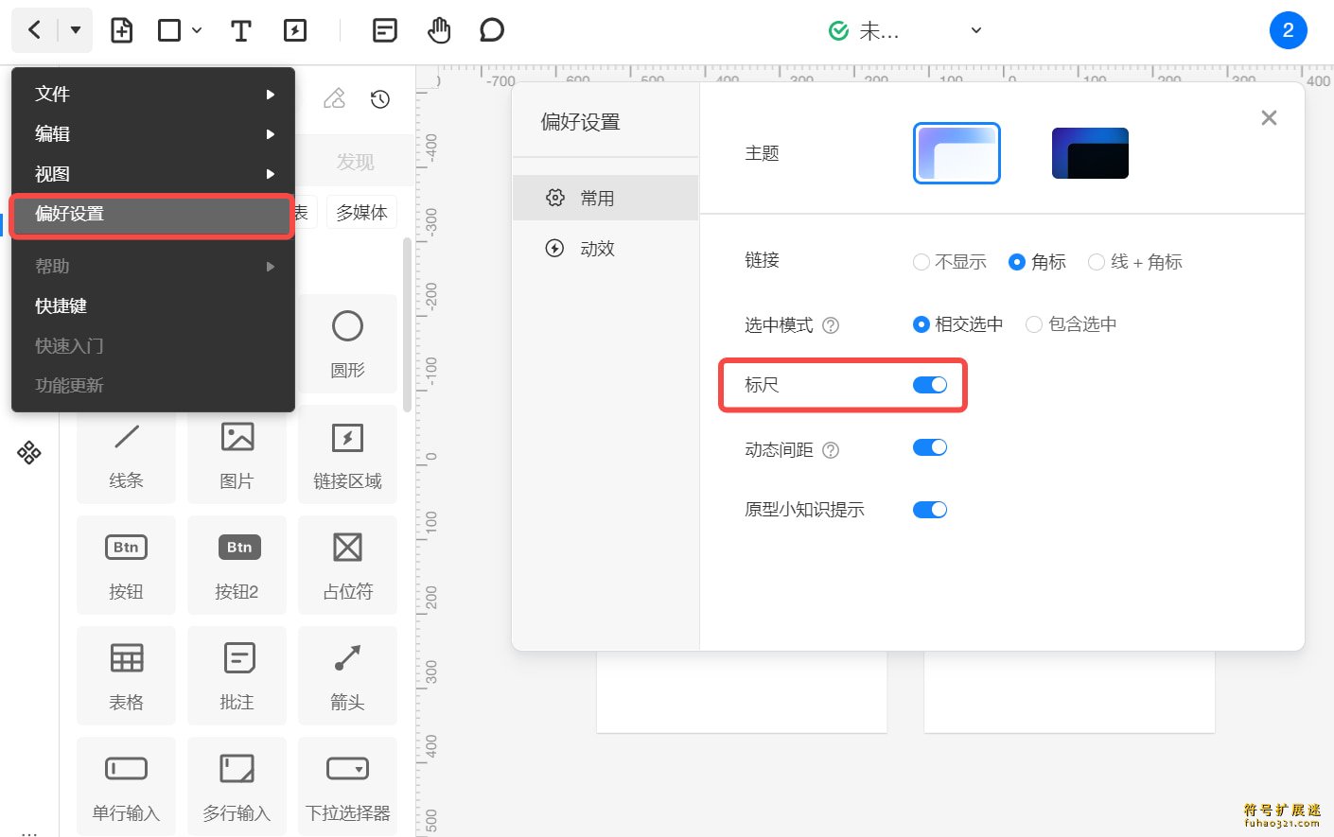Choose 偏好设置 in the menu

tap(151, 214)
